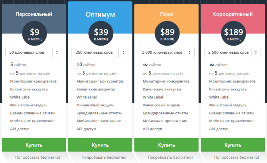Click Попробовать бесплатно under the Персональный plan
The width and height of the screenshot is (267, 163).
coord(37,157)
